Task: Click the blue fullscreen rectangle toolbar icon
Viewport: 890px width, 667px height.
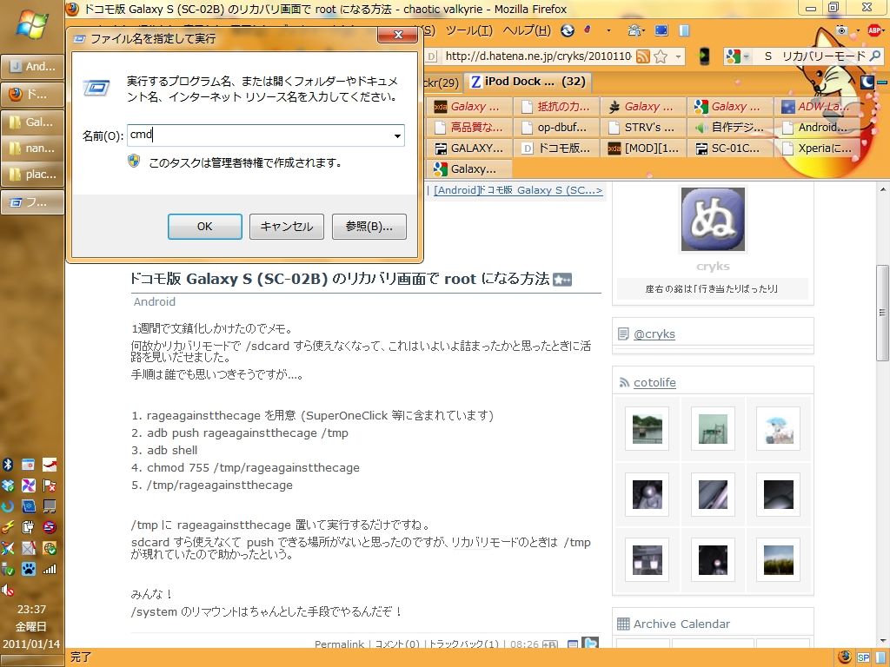Action: click(661, 30)
